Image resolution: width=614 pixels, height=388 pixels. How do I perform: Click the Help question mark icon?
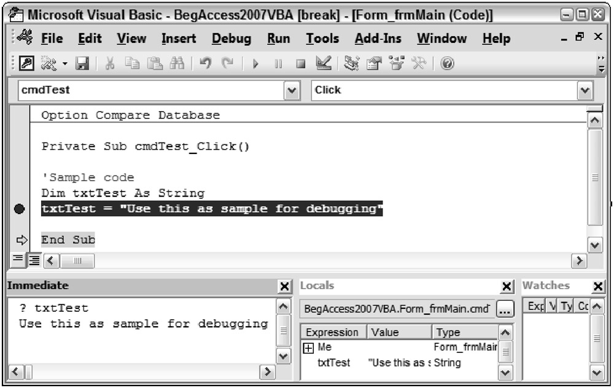[448, 64]
